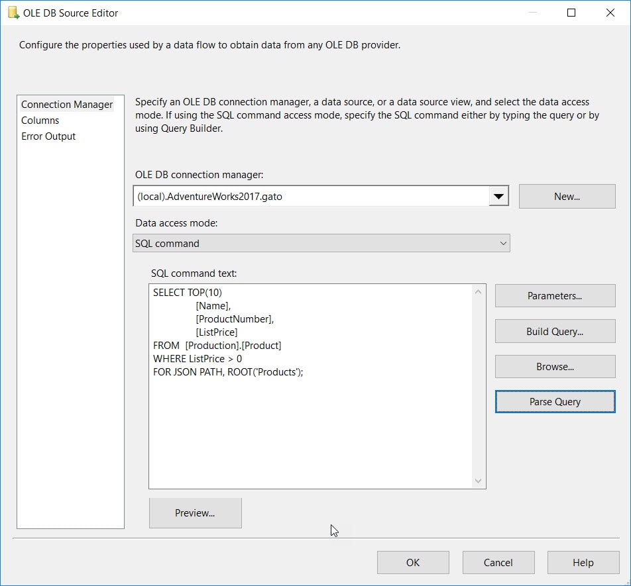Screen dimensions: 631x586
Task: Click the OLE DB Source Editor title icon
Action: click(13, 13)
